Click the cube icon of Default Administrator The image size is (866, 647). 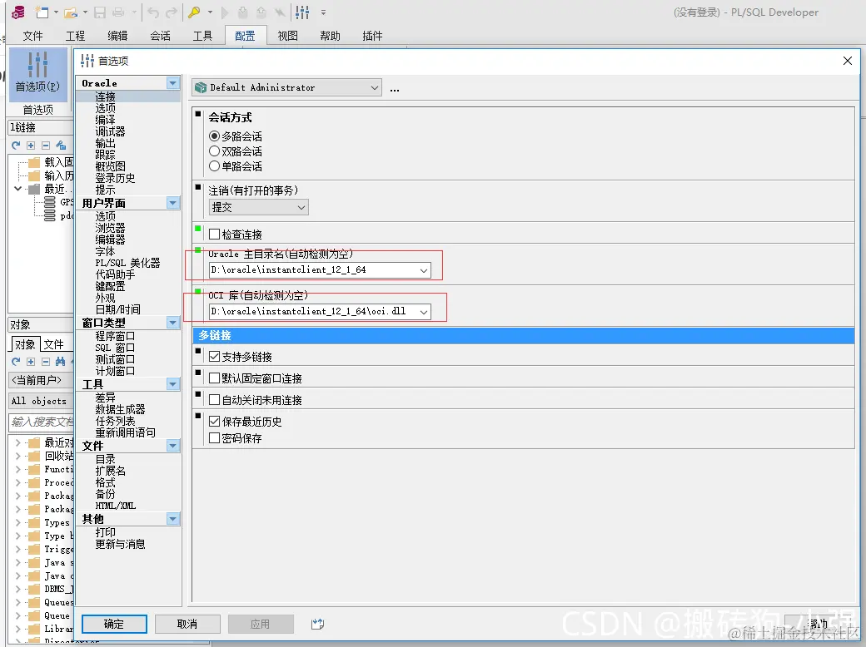point(201,87)
